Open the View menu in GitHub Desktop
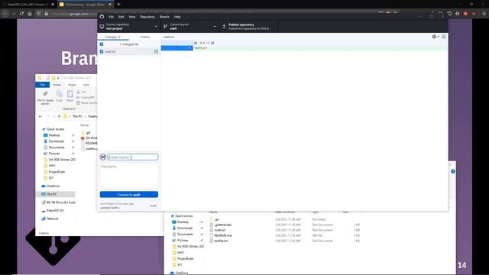 pos(132,17)
